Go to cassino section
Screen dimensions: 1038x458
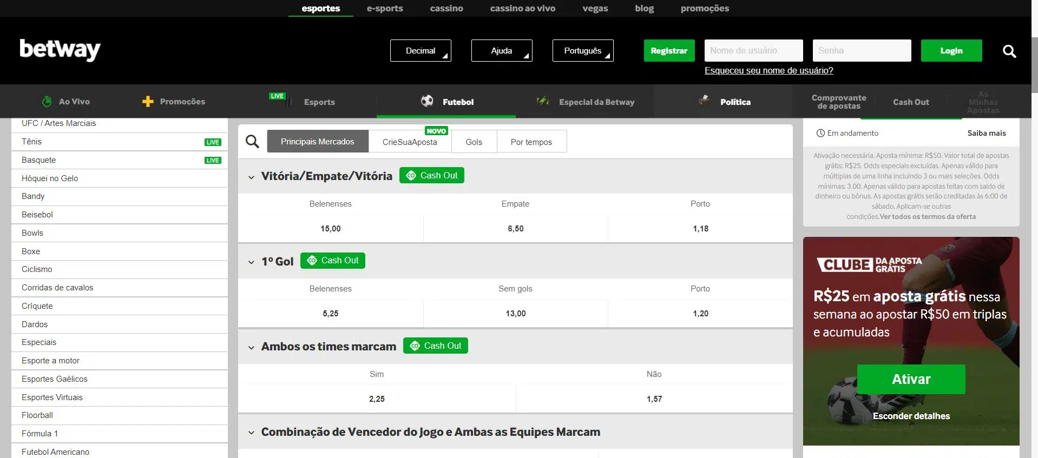446,8
